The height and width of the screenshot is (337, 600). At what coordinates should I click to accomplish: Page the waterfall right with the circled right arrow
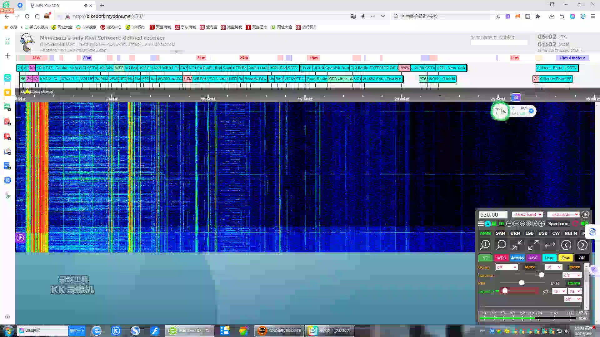tap(582, 245)
